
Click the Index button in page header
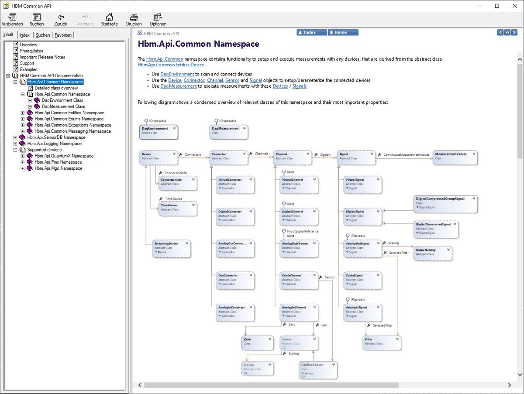pyautogui.click(x=312, y=32)
